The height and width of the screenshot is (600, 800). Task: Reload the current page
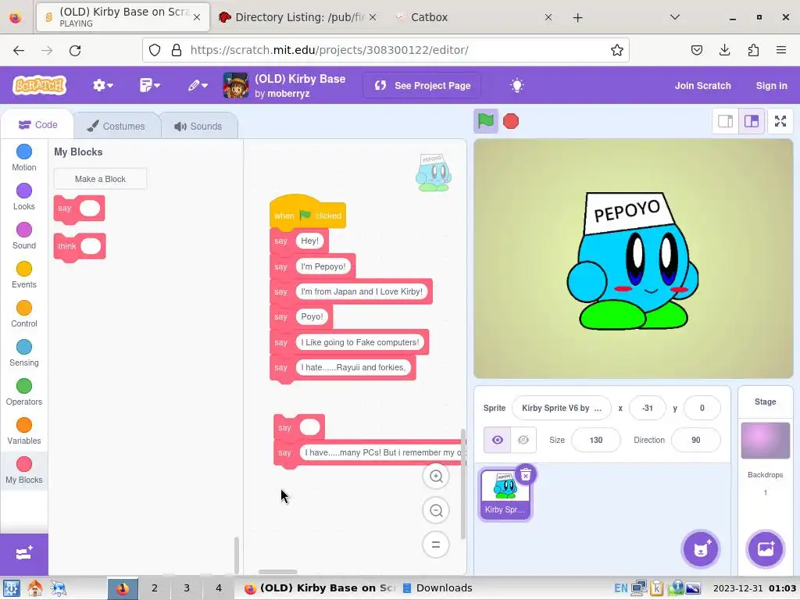[75, 50]
